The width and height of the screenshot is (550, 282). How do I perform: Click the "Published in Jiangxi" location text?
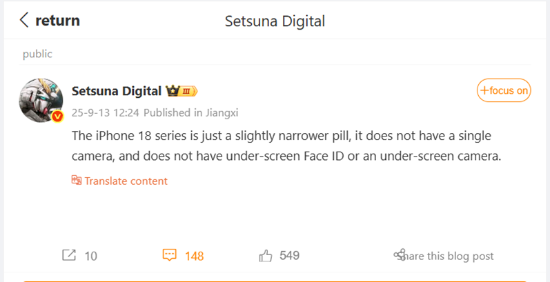click(190, 112)
